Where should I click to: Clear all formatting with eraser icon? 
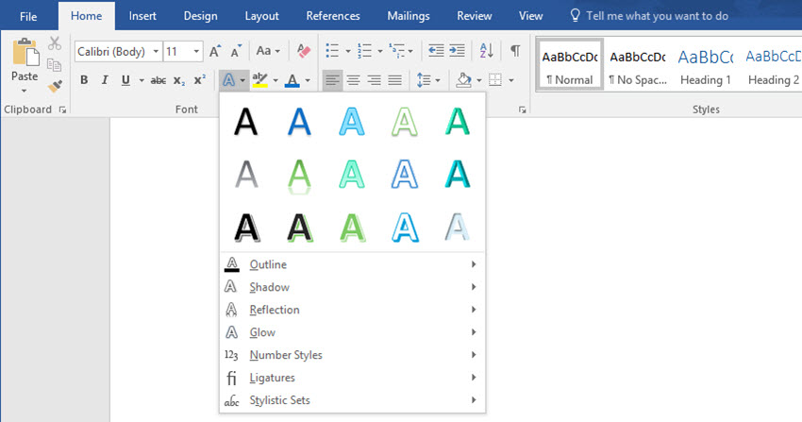(x=303, y=51)
